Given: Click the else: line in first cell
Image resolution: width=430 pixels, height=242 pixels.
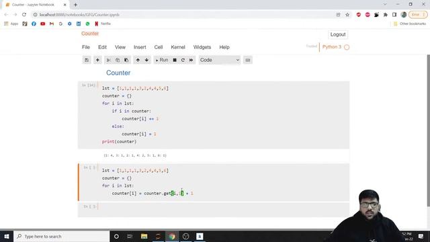Looking at the screenshot, I should click(118, 126).
